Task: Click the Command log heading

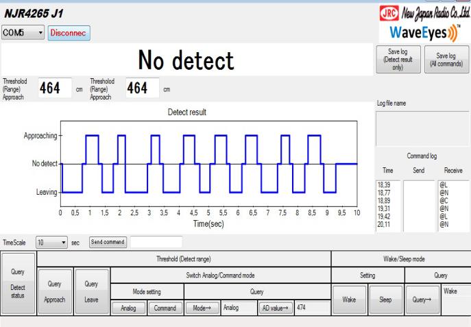Action: (x=422, y=156)
